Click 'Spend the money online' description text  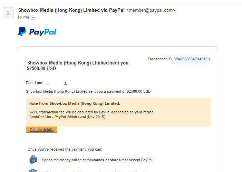click(x=97, y=160)
